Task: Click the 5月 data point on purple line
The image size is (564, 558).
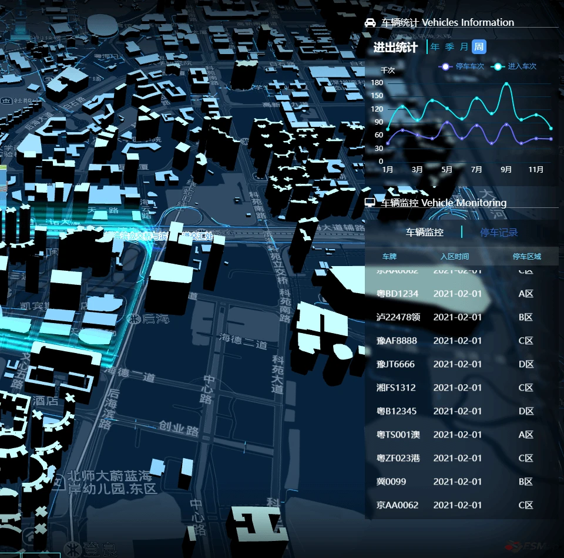Action: pyautogui.click(x=446, y=123)
